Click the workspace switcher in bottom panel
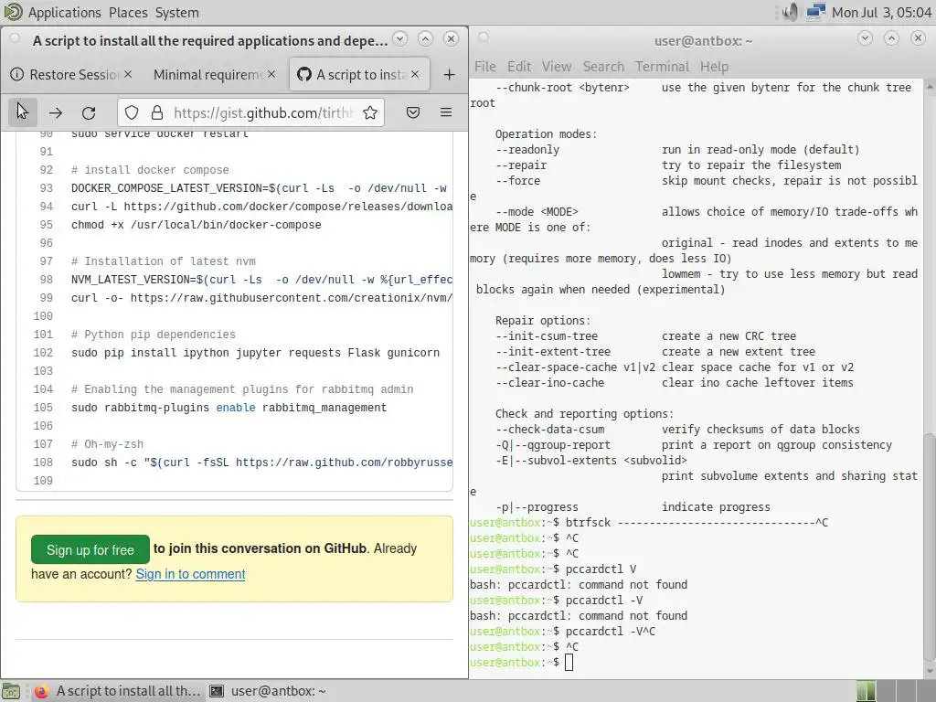The width and height of the screenshot is (936, 702). pyautogui.click(x=894, y=691)
